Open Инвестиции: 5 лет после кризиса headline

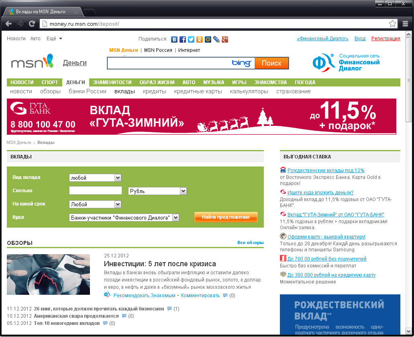click(160, 264)
